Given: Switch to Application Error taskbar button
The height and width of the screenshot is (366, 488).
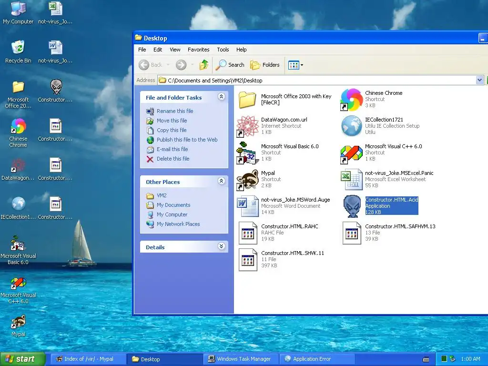Looking at the screenshot, I should tap(317, 359).
